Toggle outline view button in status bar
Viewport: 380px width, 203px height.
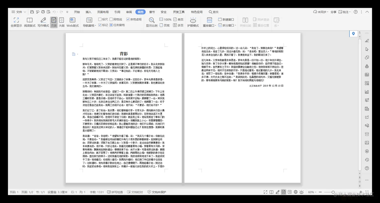(x=290, y=192)
